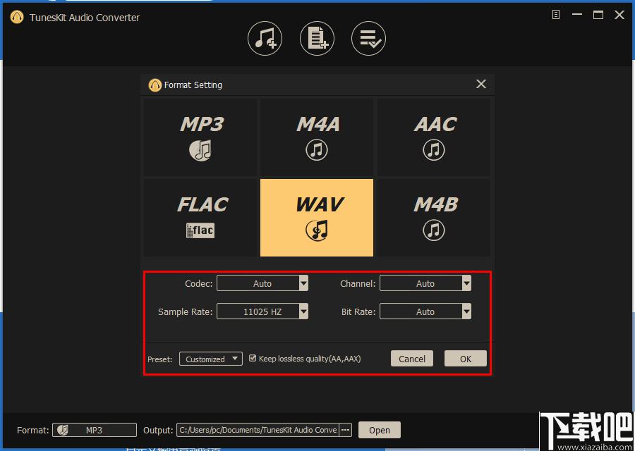Screen dimensions: 635x451
Task: Click the OK button
Action: 466,359
